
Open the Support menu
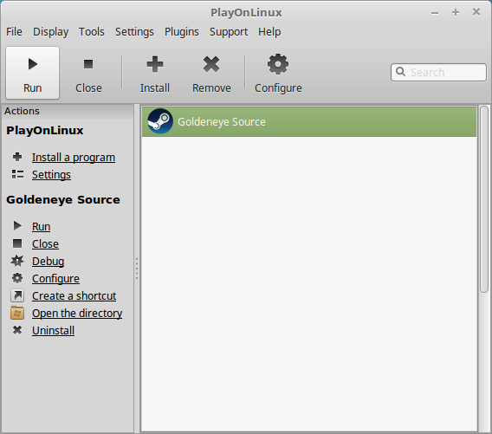[x=229, y=32]
